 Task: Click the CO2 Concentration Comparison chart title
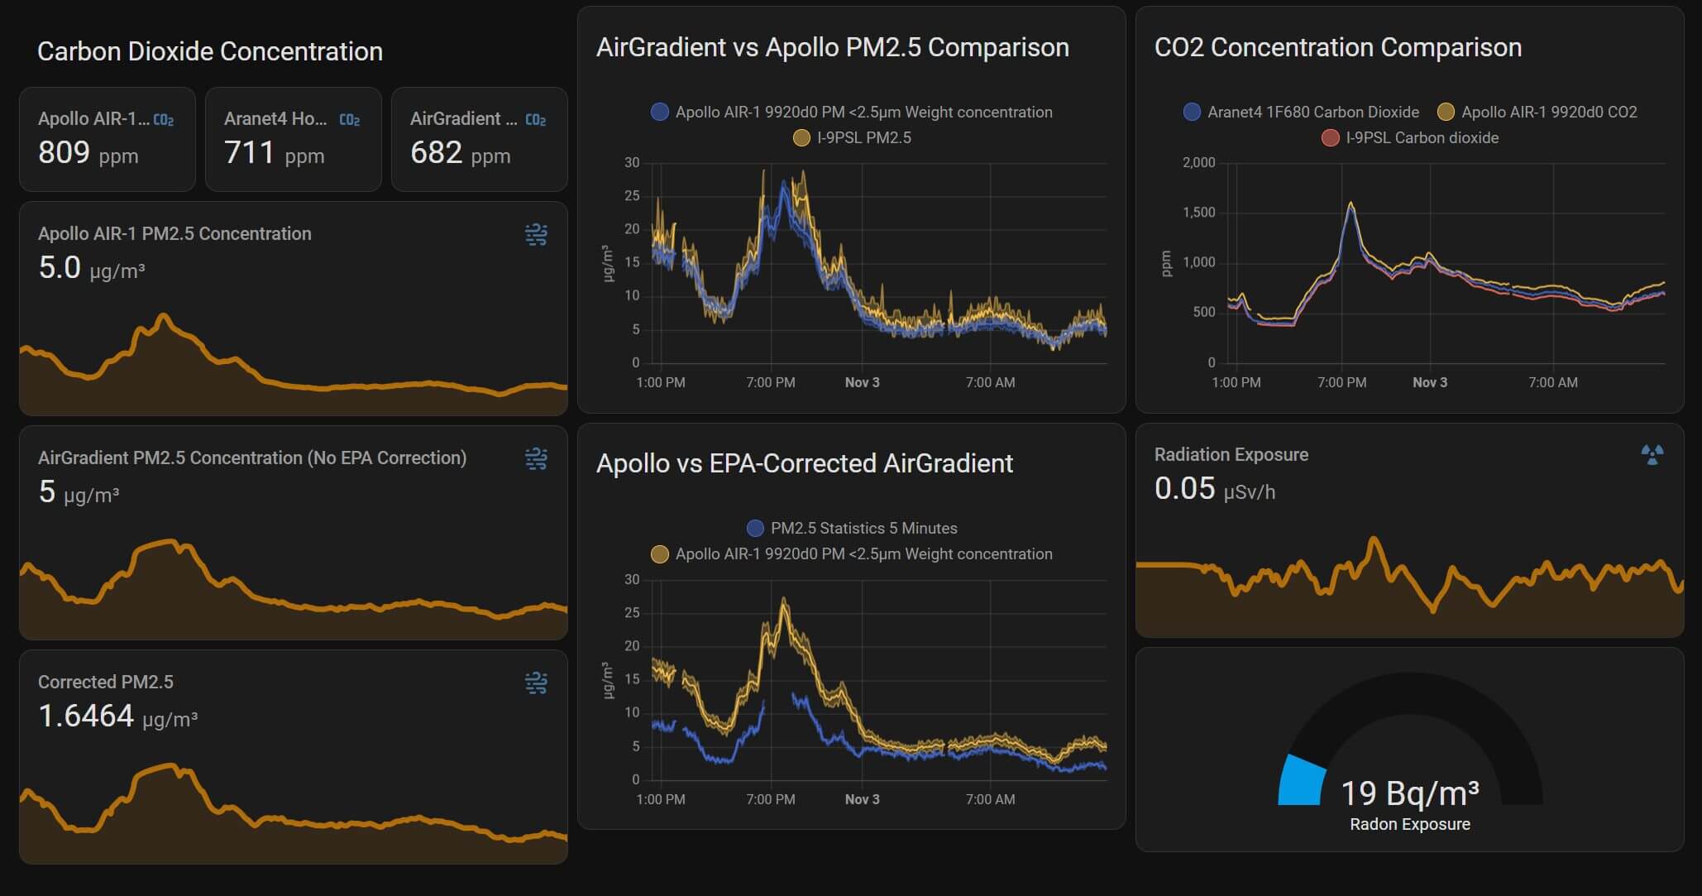[x=1338, y=47]
